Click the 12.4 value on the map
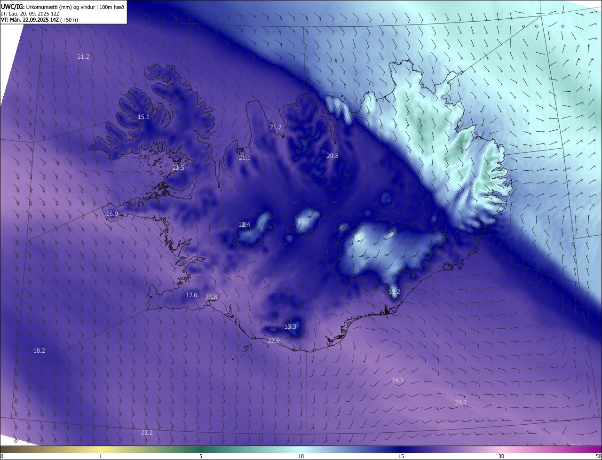The width and height of the screenshot is (602, 460). (244, 224)
